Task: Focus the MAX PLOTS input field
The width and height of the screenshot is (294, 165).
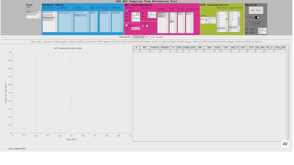Action: [x=262, y=33]
